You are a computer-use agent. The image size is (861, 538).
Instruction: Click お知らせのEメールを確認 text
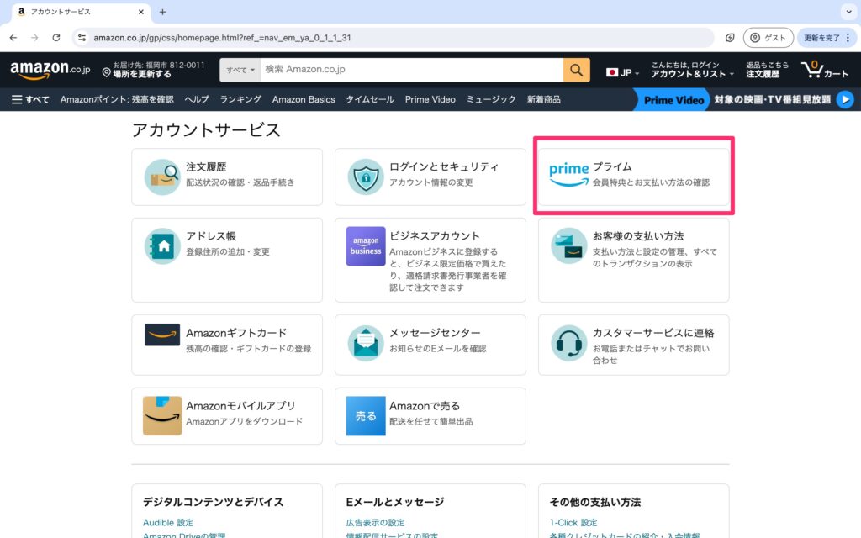[437, 348]
